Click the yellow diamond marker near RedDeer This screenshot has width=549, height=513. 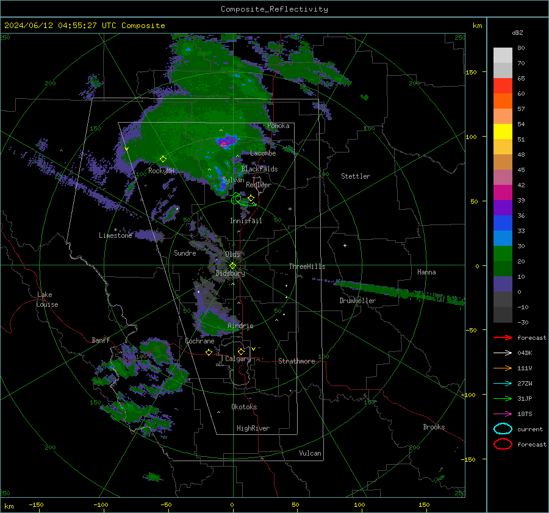pyautogui.click(x=251, y=198)
